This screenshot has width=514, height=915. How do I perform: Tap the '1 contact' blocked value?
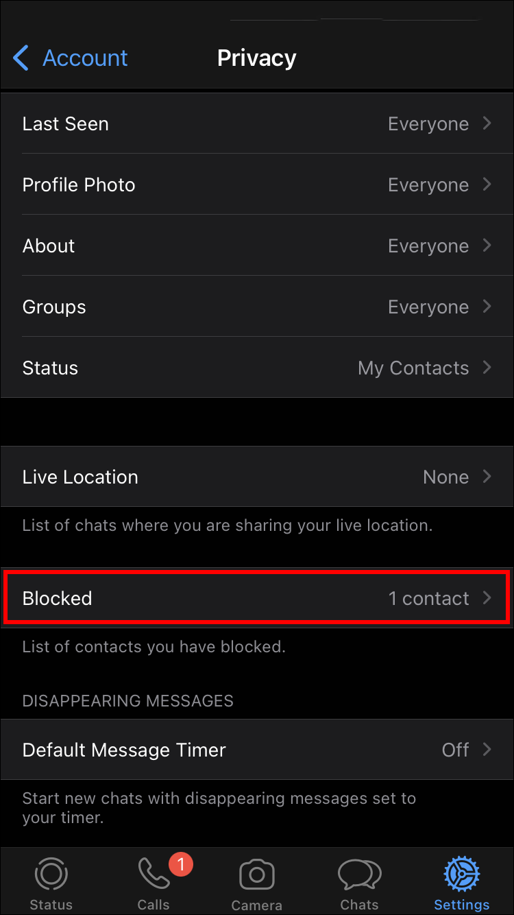(x=428, y=599)
